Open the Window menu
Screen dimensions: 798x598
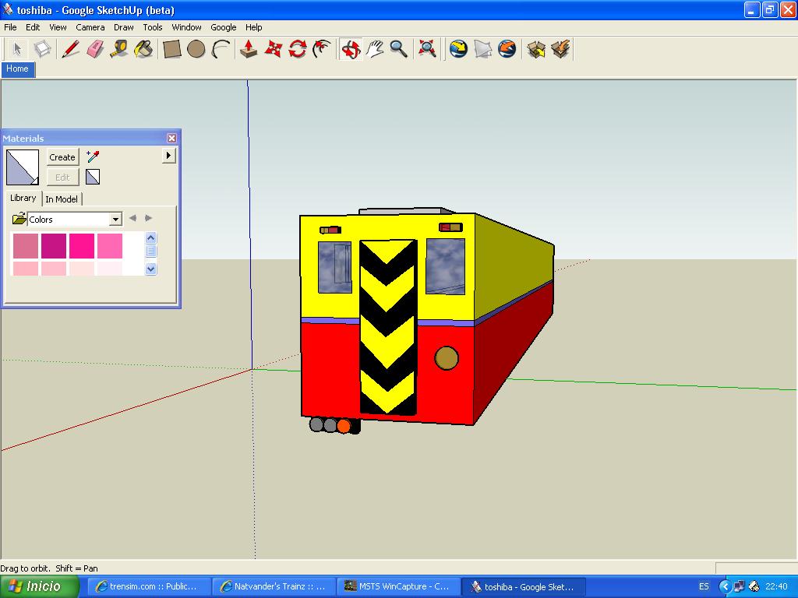click(186, 27)
